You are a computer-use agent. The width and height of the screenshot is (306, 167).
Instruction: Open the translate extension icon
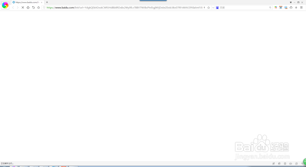pos(281,7)
